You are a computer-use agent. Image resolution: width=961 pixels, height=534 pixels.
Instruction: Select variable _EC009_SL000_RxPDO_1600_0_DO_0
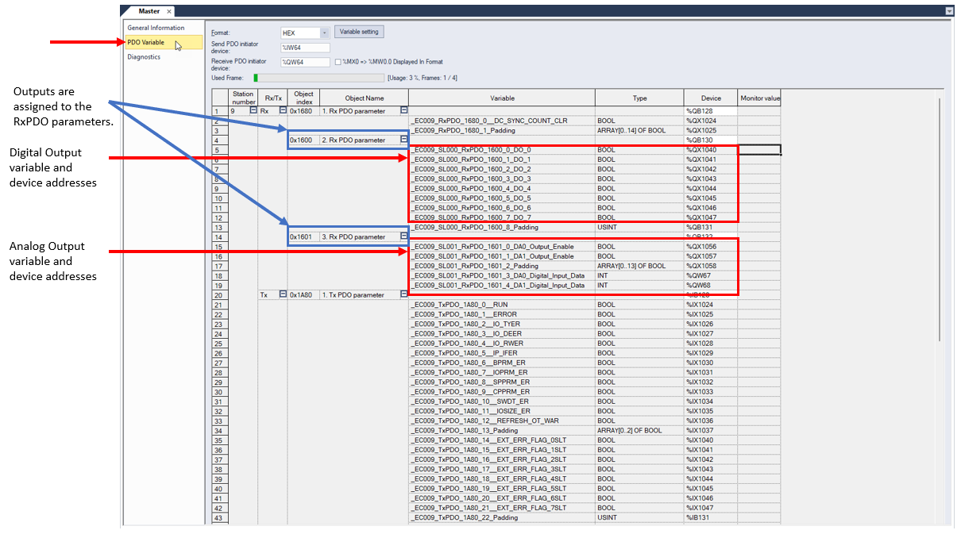click(502, 149)
